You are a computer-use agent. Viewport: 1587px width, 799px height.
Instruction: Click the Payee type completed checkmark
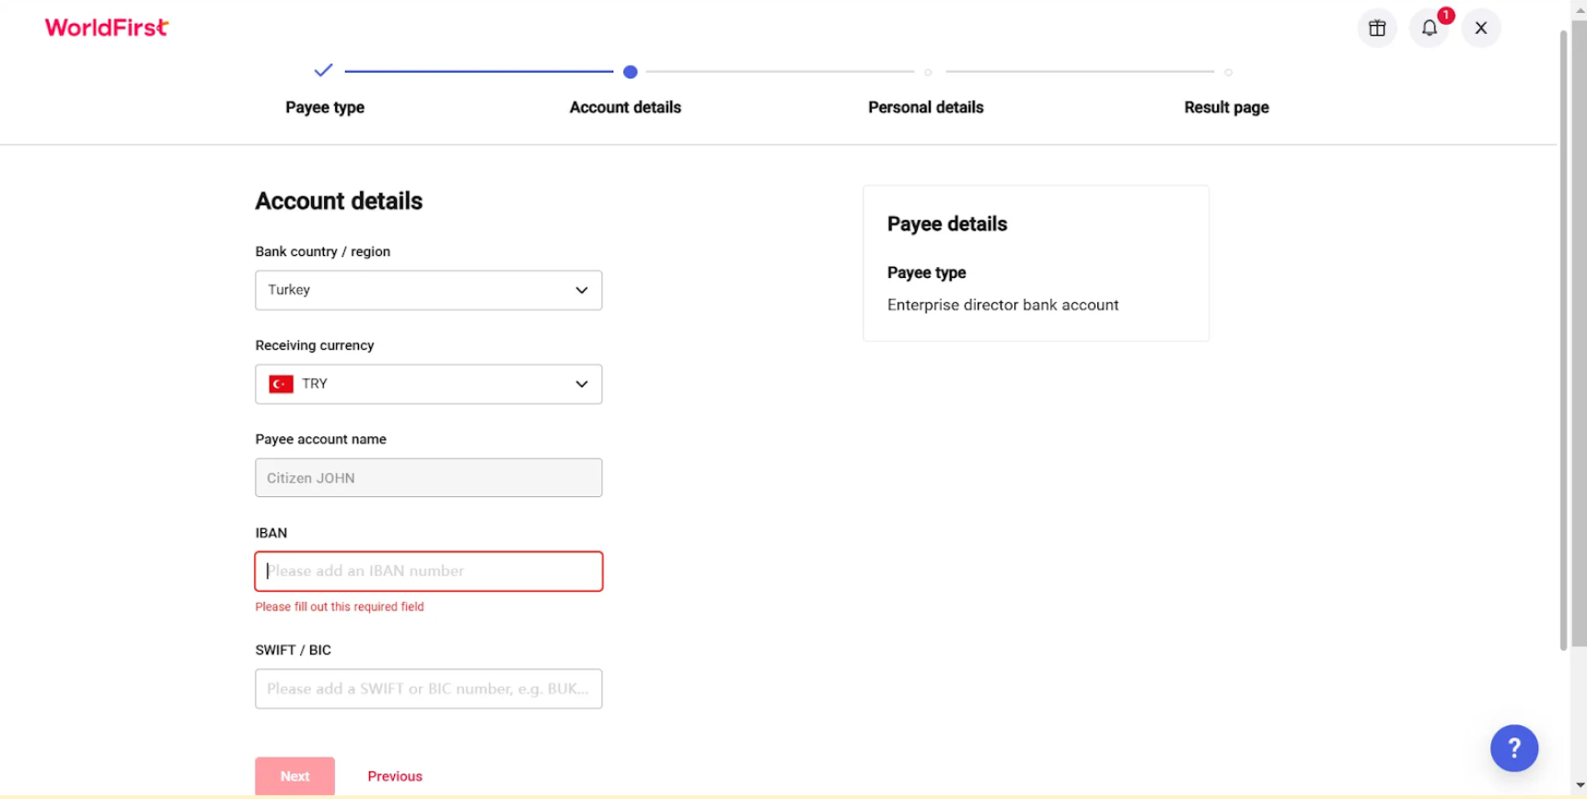(x=323, y=70)
